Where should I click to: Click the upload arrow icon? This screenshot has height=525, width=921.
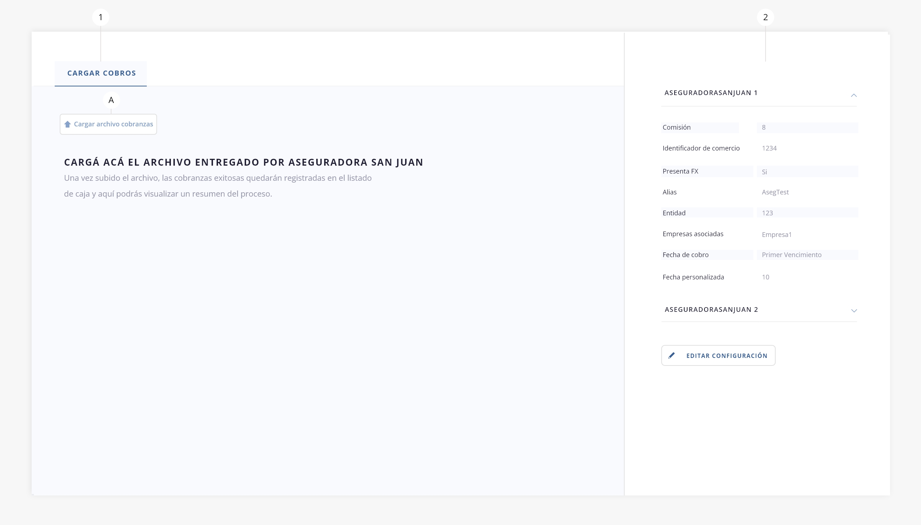click(67, 124)
